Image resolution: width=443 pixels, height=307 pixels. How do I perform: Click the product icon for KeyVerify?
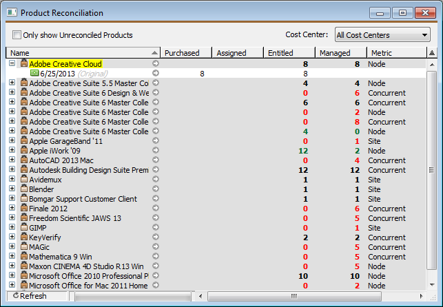pyautogui.click(x=24, y=237)
